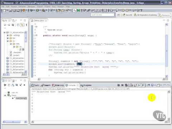Click Remove All Terminated Launches icon
The image size is (172, 129).
(126, 85)
